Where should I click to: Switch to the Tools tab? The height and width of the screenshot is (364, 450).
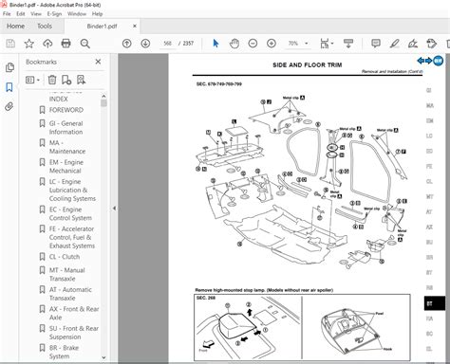45,26
